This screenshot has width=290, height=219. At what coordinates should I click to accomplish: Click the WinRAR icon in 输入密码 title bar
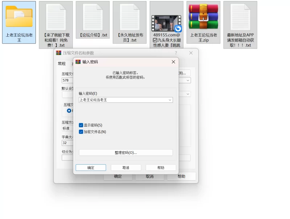(78, 62)
